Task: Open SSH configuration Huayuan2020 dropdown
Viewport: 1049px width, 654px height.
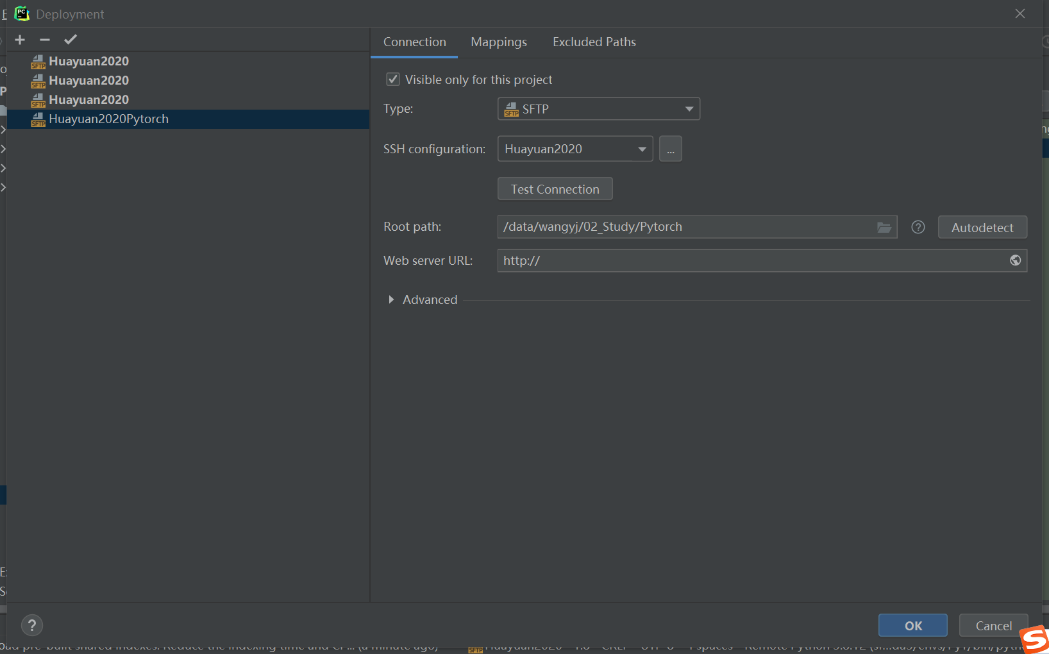Action: coord(575,149)
